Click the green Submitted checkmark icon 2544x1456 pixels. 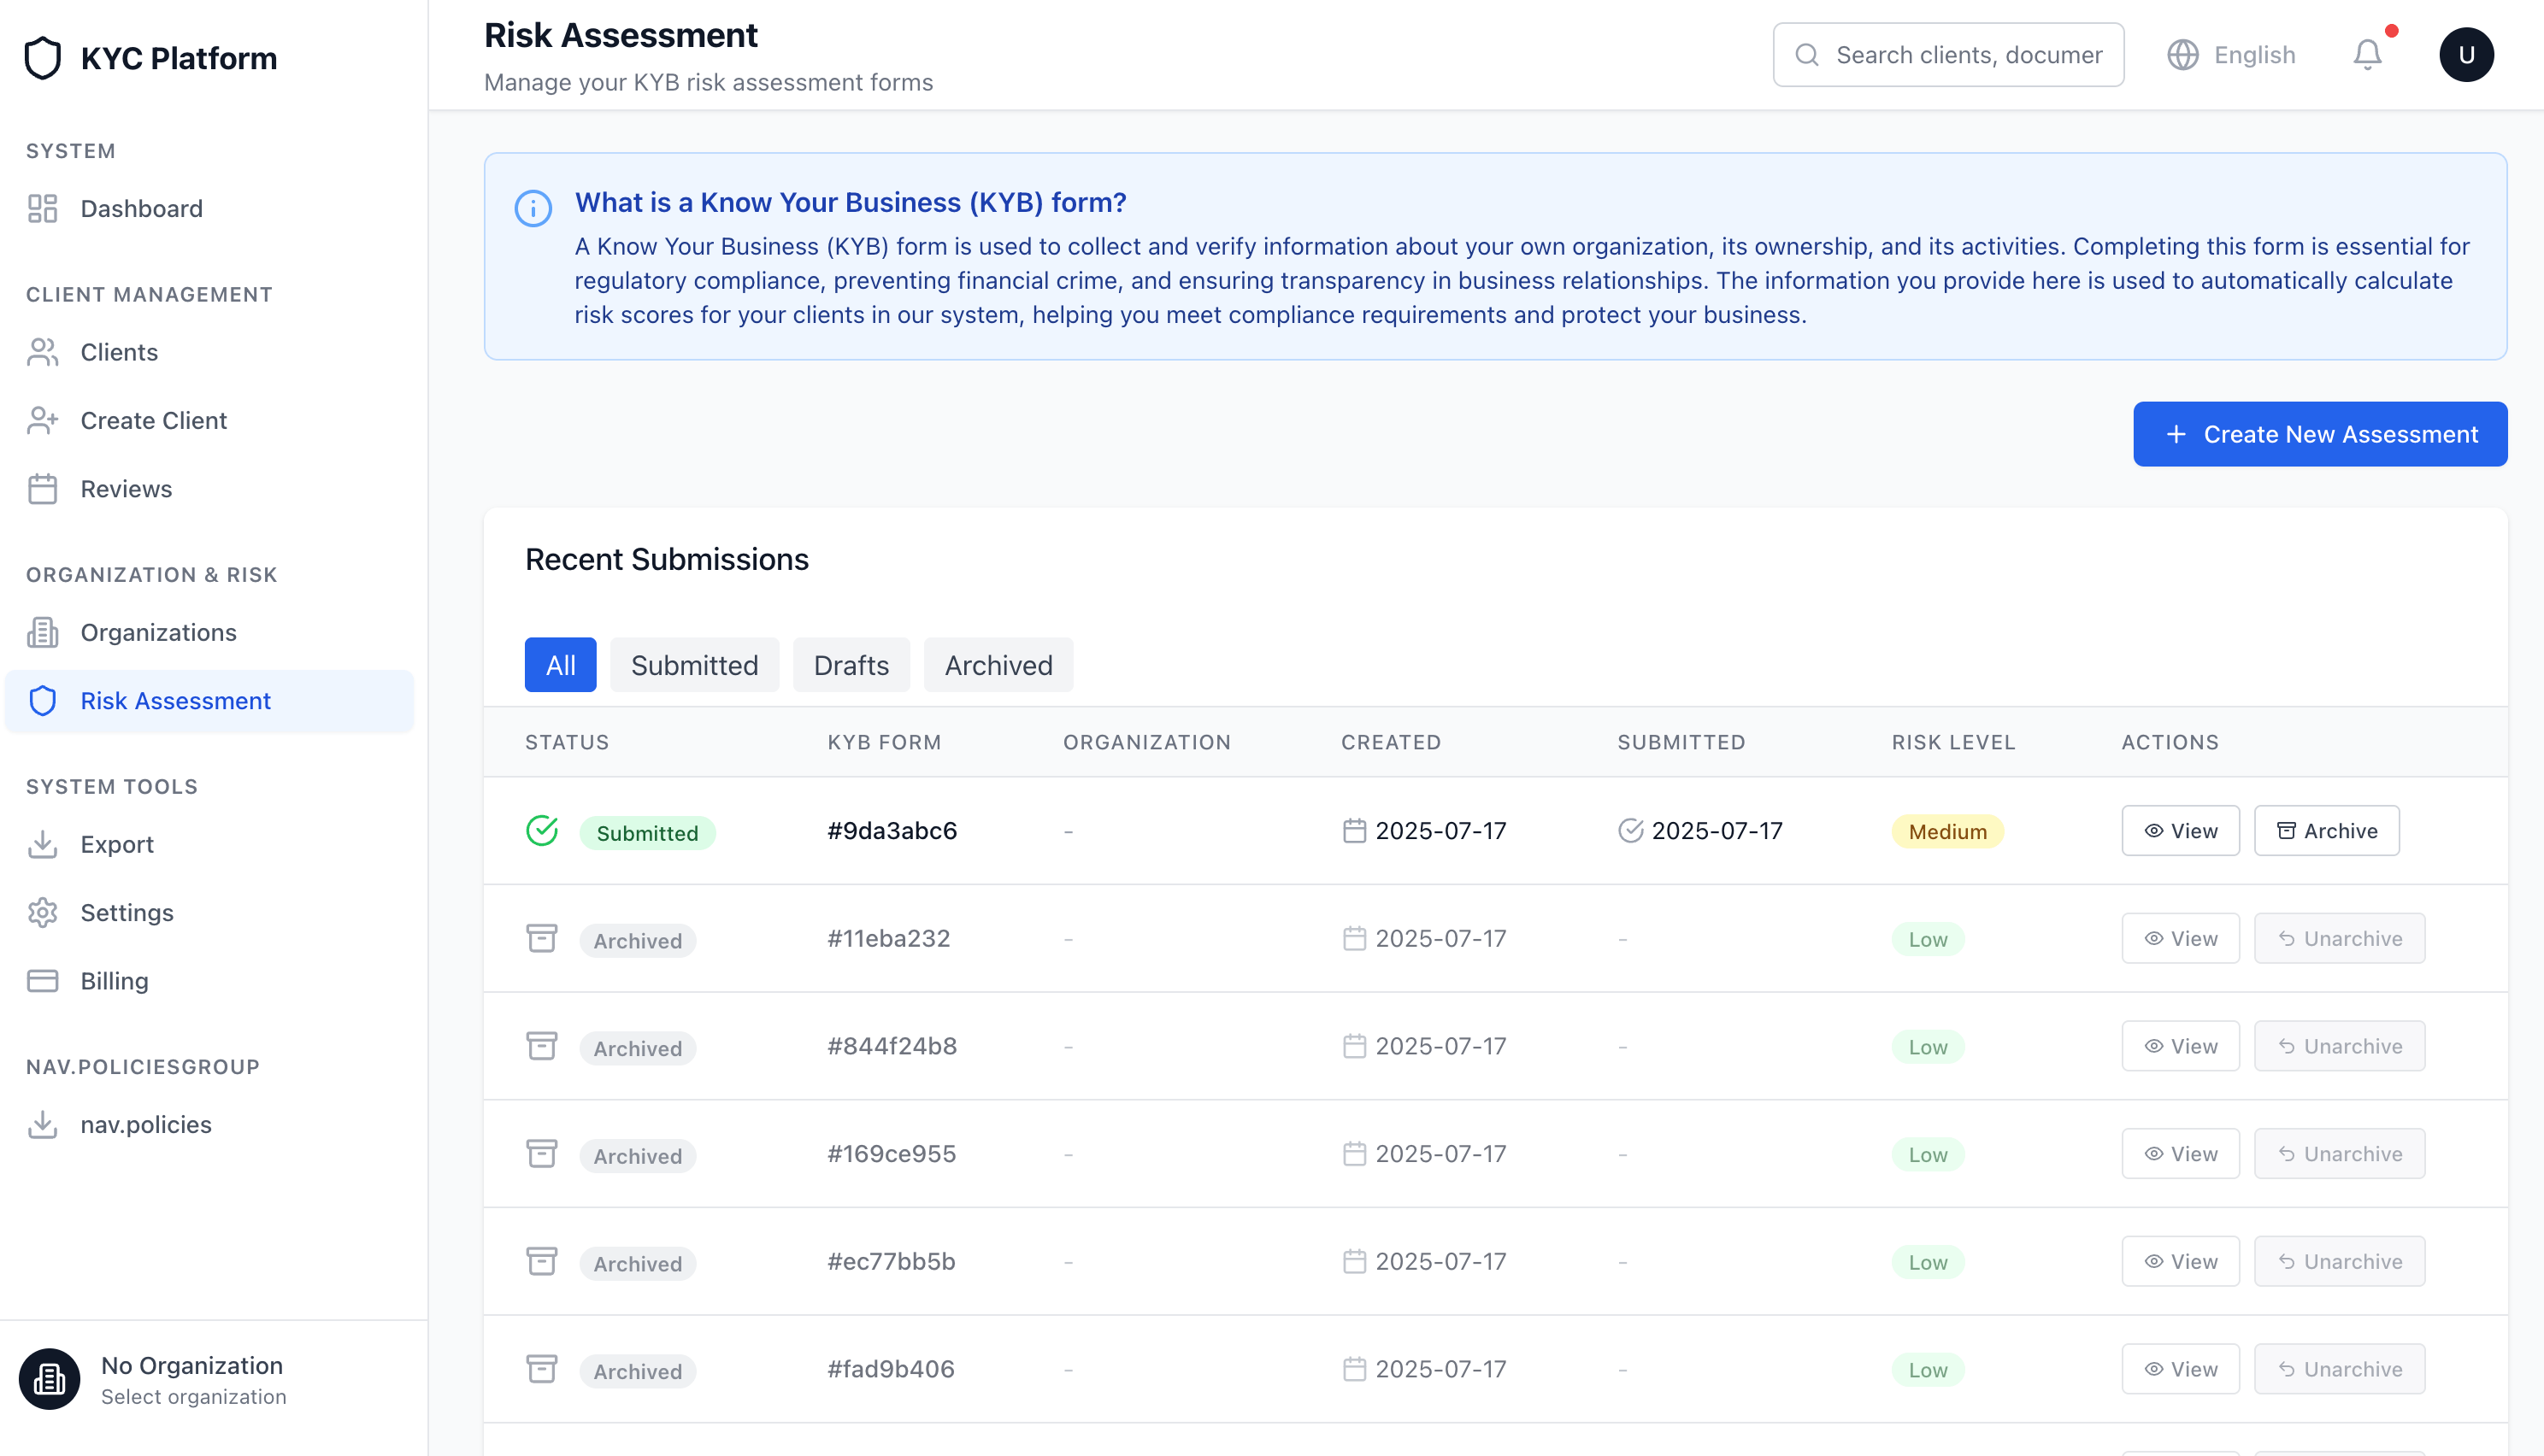(x=541, y=829)
